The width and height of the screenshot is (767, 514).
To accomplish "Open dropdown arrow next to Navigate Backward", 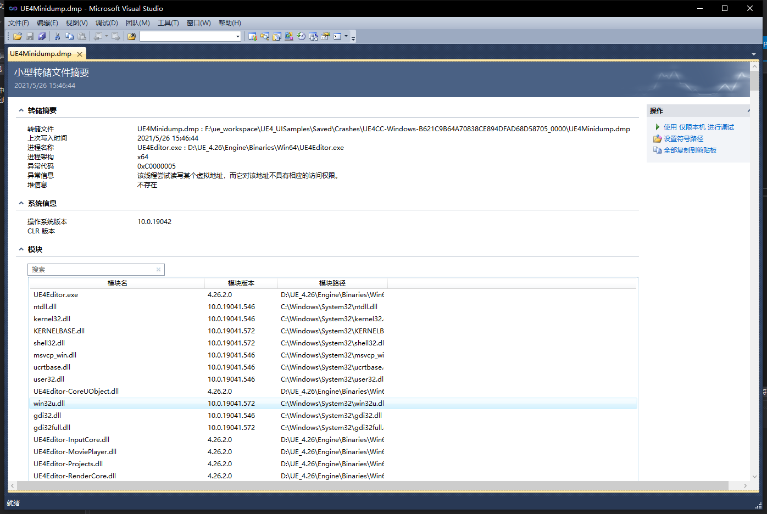I will (106, 36).
